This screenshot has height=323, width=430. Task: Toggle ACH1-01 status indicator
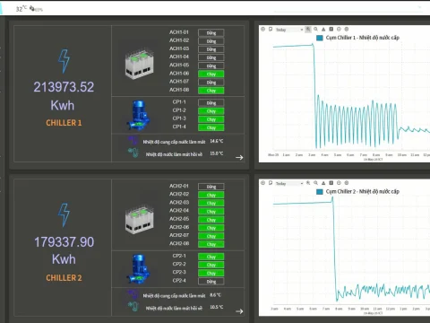point(211,33)
